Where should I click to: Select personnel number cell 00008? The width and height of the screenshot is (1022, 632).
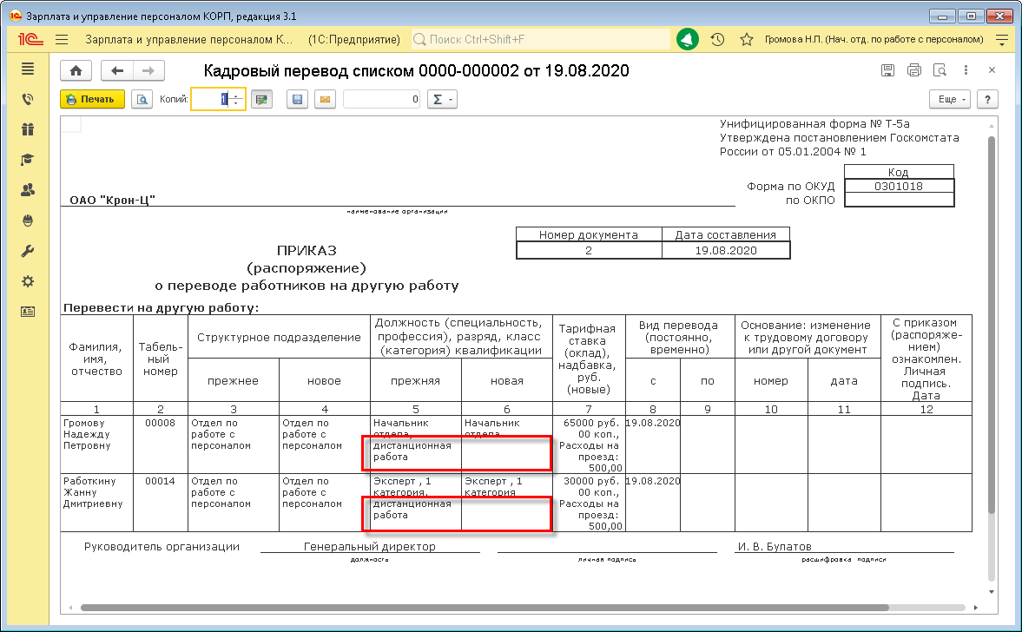(x=161, y=444)
